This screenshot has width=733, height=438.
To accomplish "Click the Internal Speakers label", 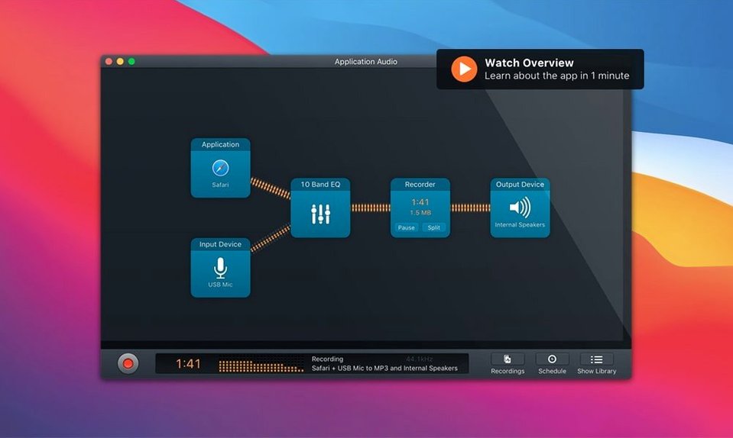I will point(520,225).
